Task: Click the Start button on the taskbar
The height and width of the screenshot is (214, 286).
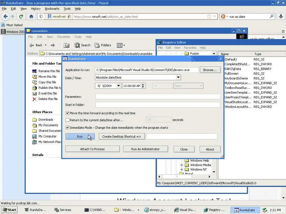Action: (x=9, y=210)
